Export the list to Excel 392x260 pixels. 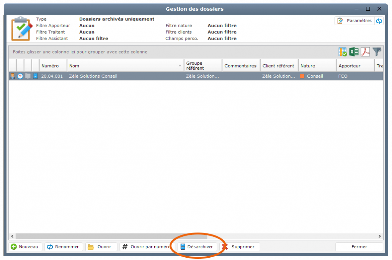pos(354,52)
